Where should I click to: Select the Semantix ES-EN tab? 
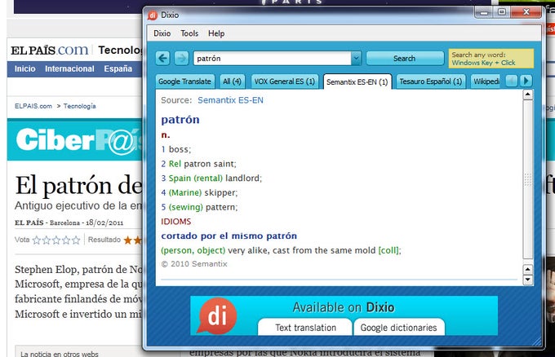pos(357,82)
